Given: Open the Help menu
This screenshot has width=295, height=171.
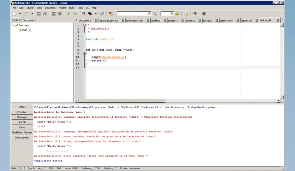Looking at the screenshot, I should pyautogui.click(x=94, y=8).
